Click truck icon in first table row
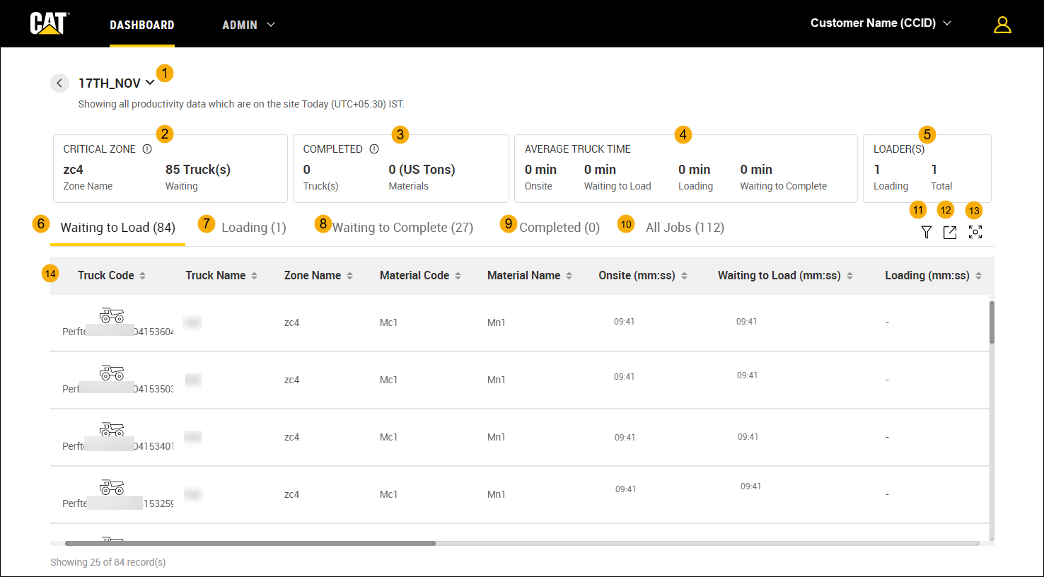1044x577 pixels. (112, 315)
